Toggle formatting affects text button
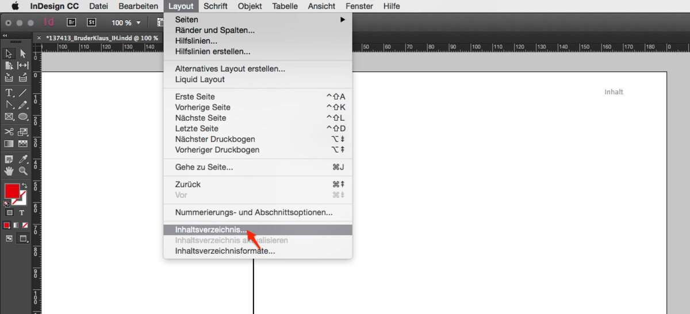 22,213
